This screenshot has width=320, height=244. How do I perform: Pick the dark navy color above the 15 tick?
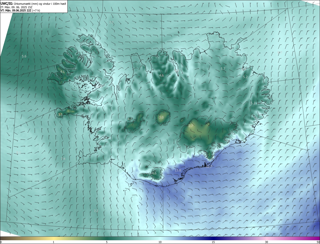(x=213, y=238)
